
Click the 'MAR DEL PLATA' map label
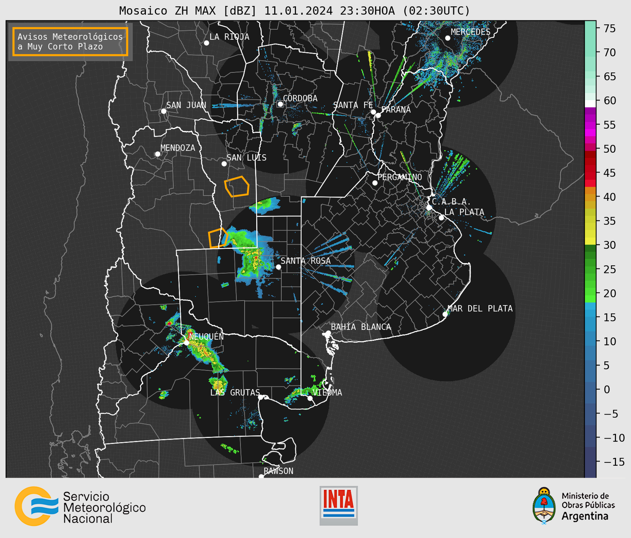480,308
